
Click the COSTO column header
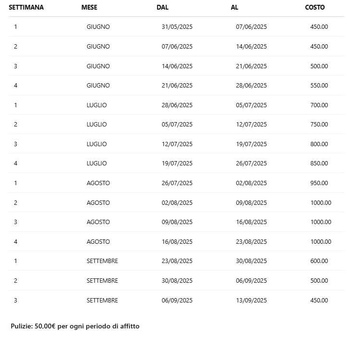315,7
